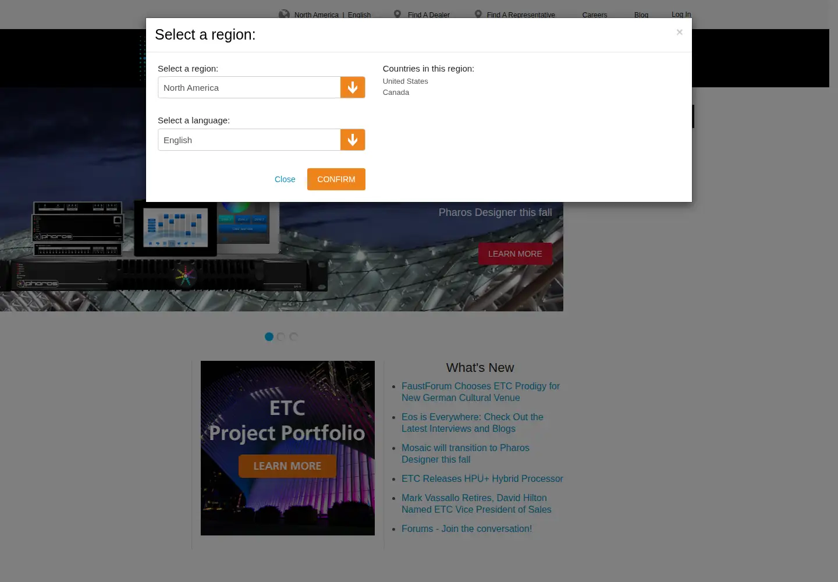Click Canada in countries list

[x=396, y=93]
